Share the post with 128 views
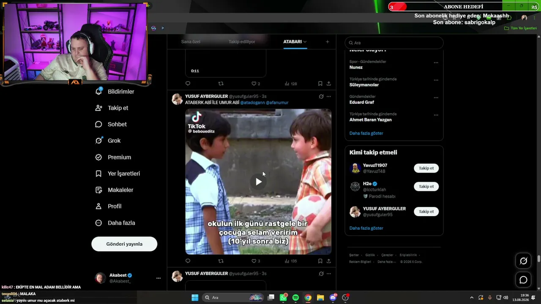 [x=329, y=84]
